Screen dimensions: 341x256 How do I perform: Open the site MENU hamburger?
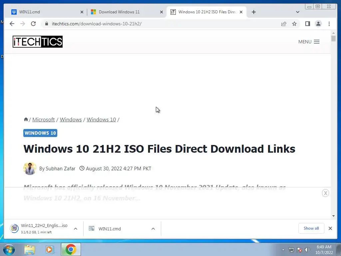coord(309,42)
